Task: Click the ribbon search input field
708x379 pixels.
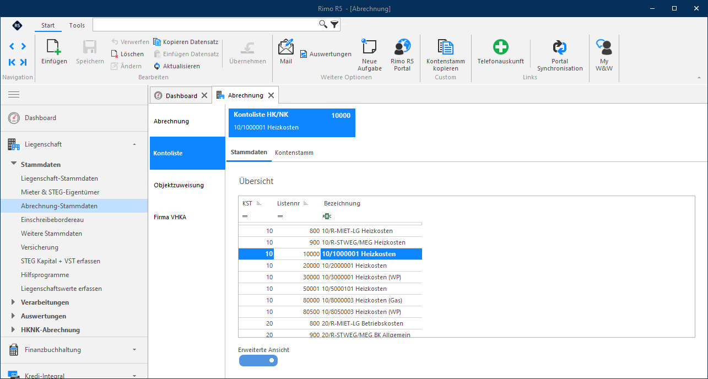Action: click(x=206, y=24)
